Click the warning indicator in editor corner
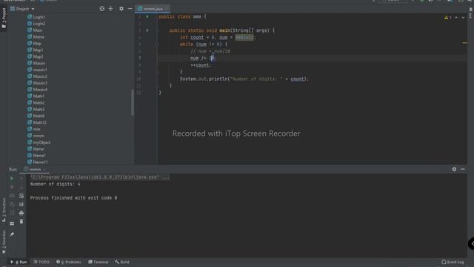474x267 pixels. 447,18
